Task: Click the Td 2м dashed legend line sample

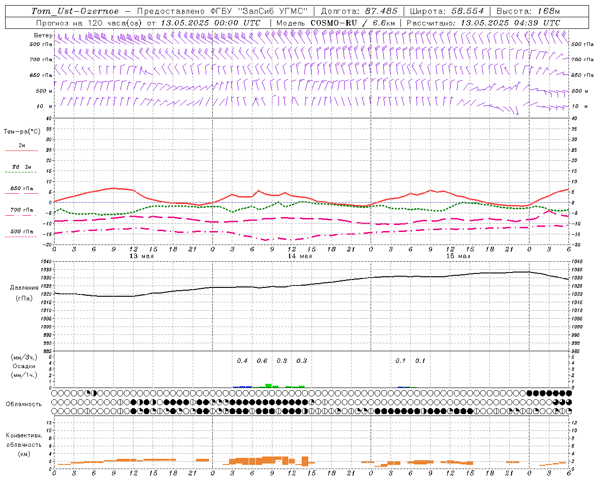Action: (x=20, y=172)
